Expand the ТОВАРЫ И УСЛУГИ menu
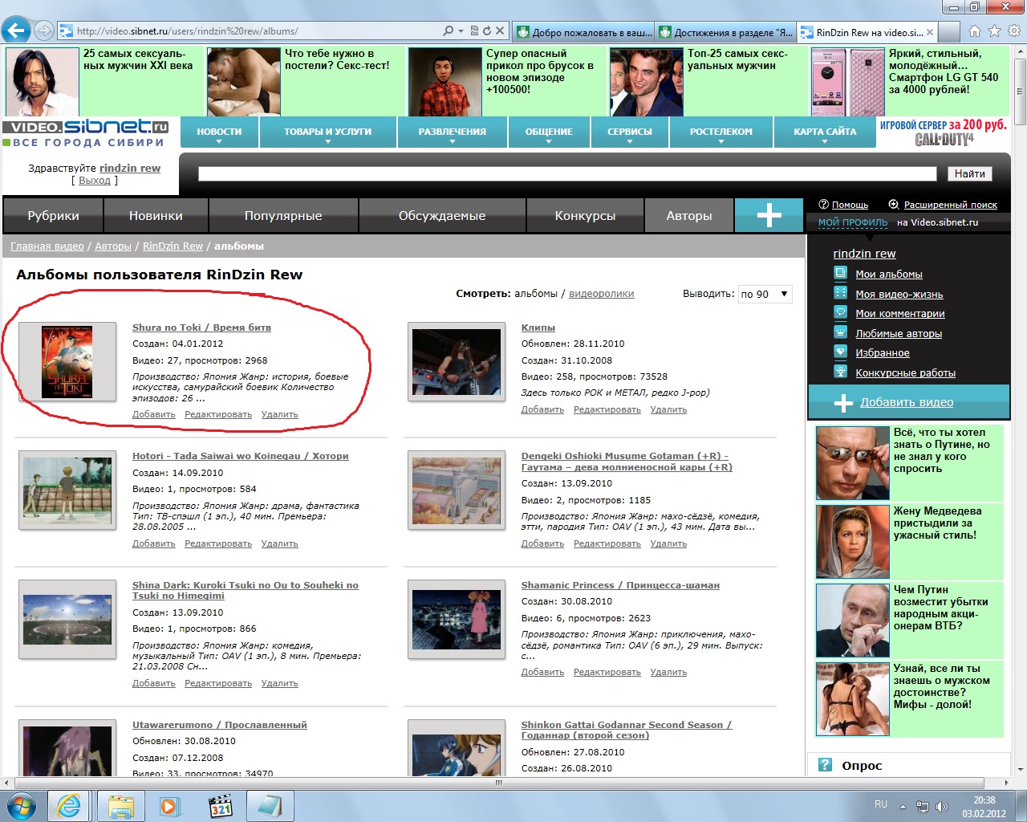Image resolution: width=1027 pixels, height=822 pixels. click(x=328, y=132)
